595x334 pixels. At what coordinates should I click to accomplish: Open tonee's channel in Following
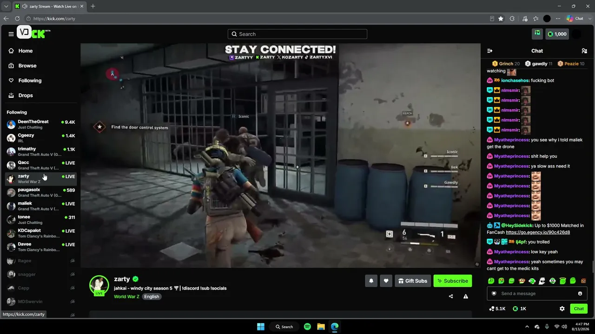(40, 219)
